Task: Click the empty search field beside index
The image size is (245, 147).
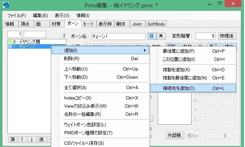Action: (x=35, y=34)
